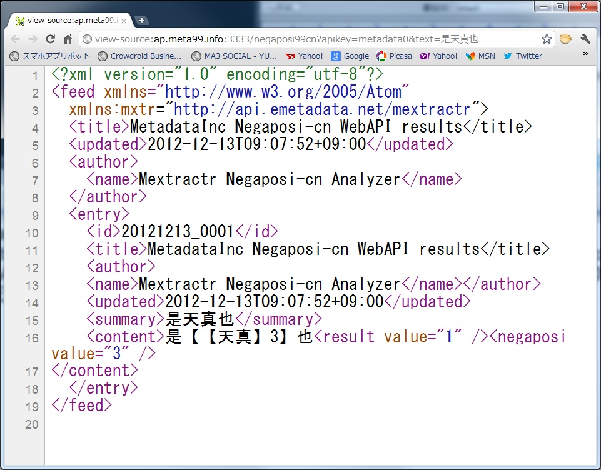Open the Google bookmark
The height and width of the screenshot is (470, 601).
click(350, 56)
